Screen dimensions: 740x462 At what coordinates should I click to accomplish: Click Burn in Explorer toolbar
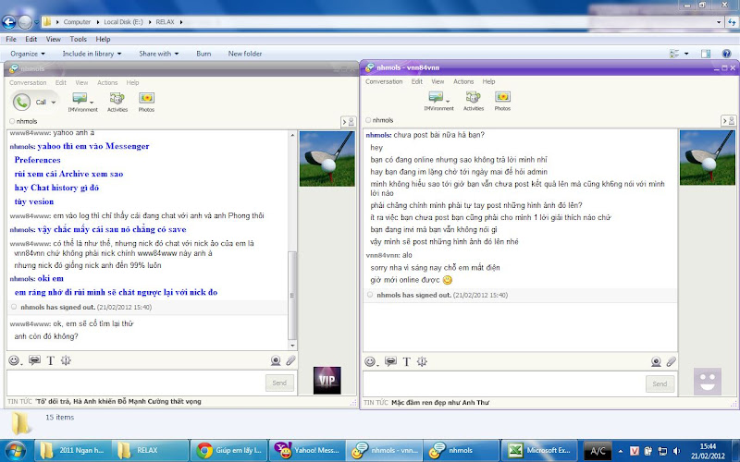[203, 54]
